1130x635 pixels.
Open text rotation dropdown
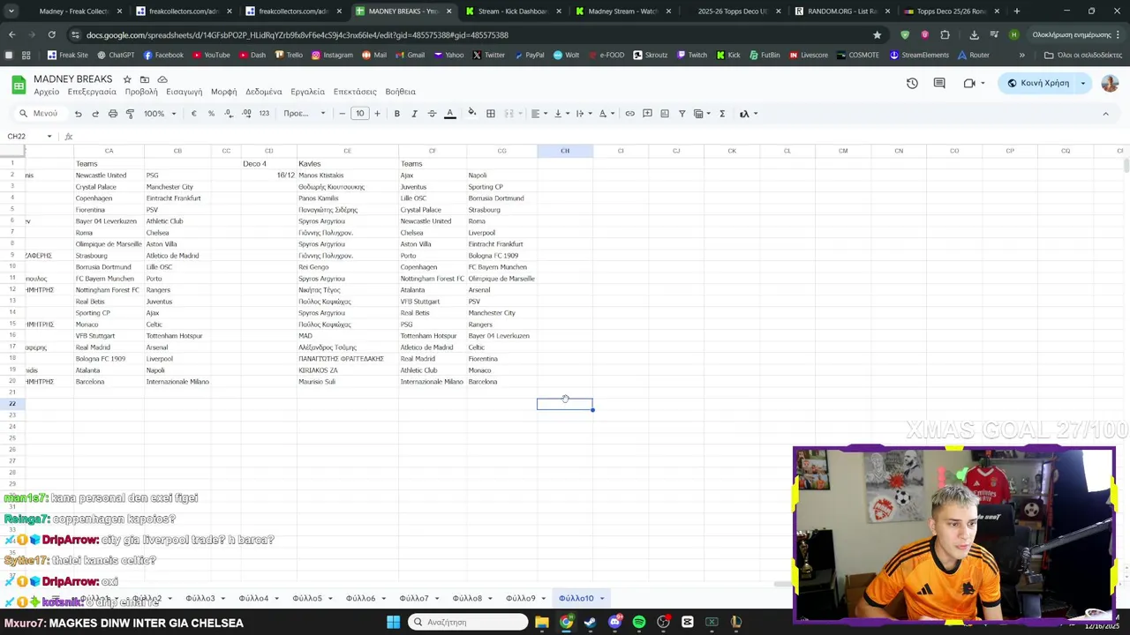606,114
